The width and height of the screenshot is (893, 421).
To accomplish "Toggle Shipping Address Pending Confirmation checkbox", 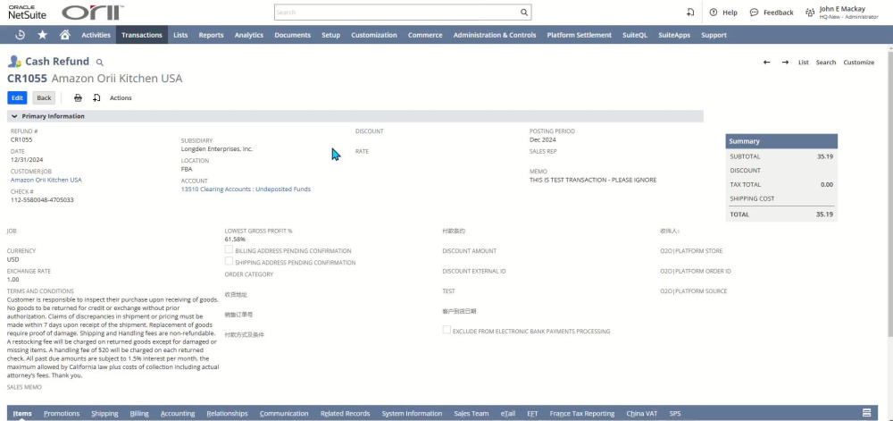I will coord(229,262).
